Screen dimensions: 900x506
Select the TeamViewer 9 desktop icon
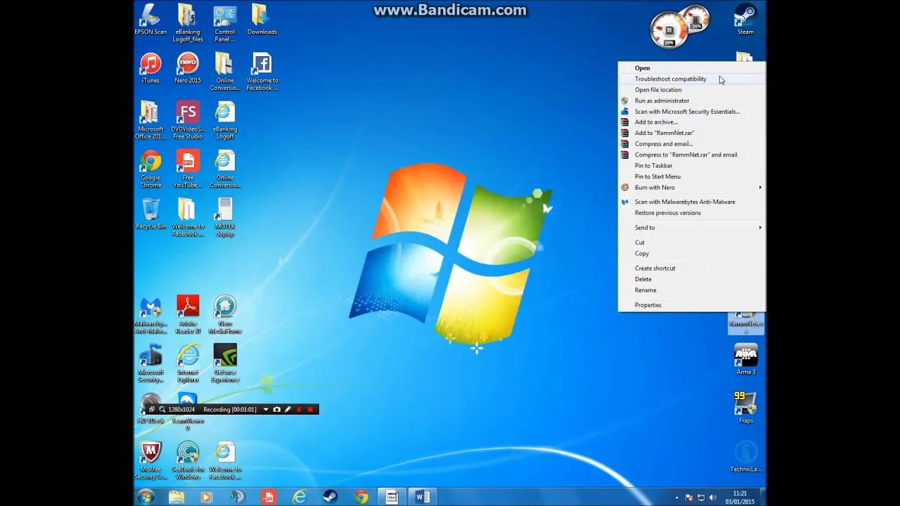(x=188, y=412)
